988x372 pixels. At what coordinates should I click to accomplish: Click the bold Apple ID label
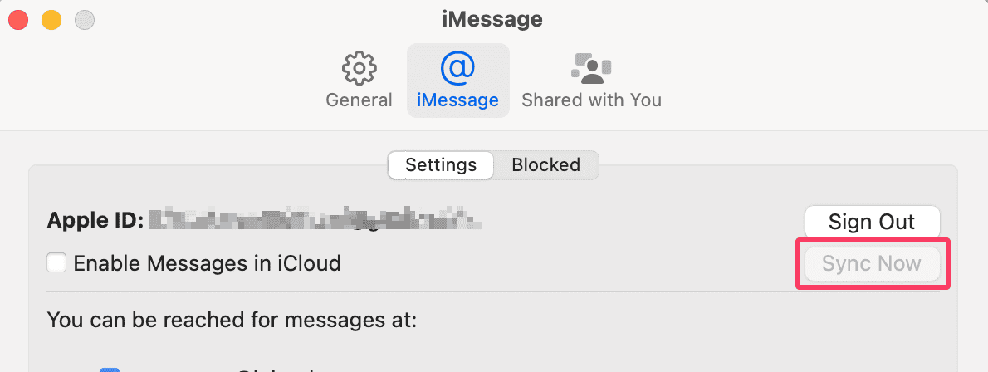coord(95,221)
